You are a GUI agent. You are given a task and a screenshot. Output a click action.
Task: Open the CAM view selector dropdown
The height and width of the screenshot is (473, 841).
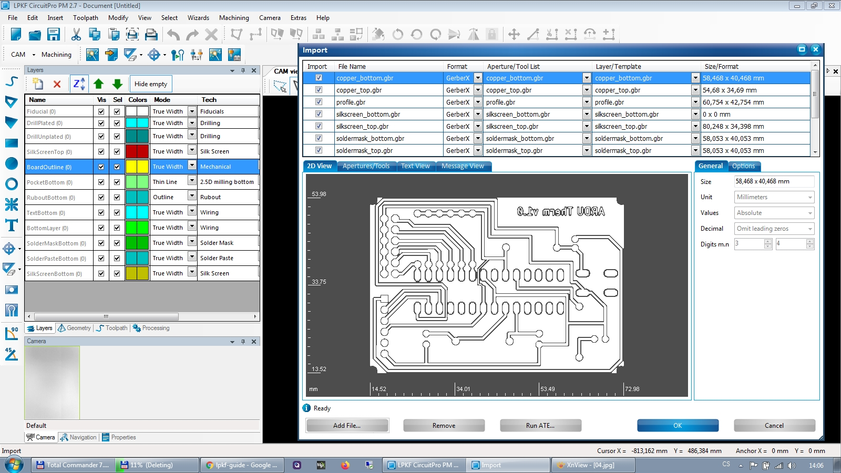coord(33,55)
